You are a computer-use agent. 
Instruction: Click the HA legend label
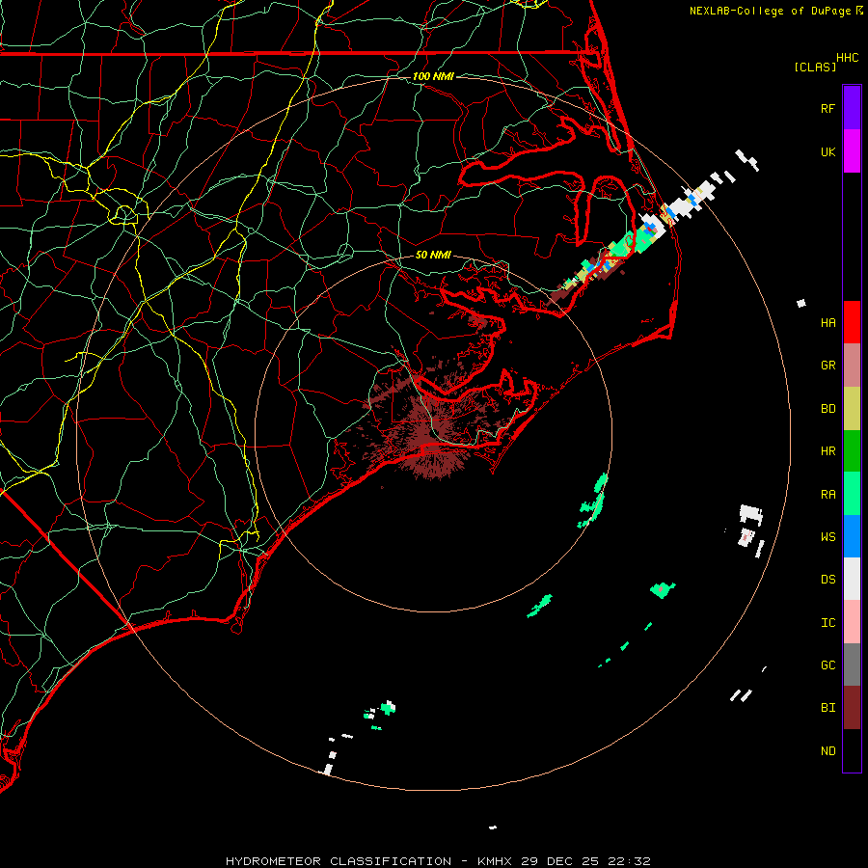click(828, 322)
